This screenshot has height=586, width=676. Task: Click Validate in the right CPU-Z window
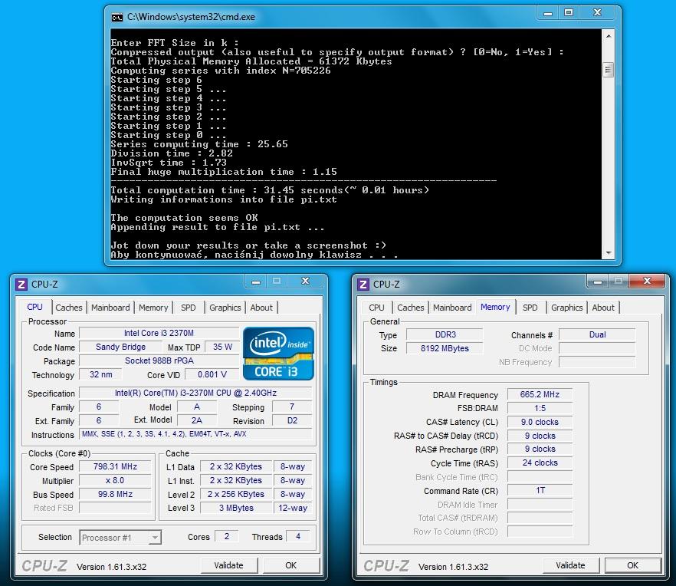point(571,565)
